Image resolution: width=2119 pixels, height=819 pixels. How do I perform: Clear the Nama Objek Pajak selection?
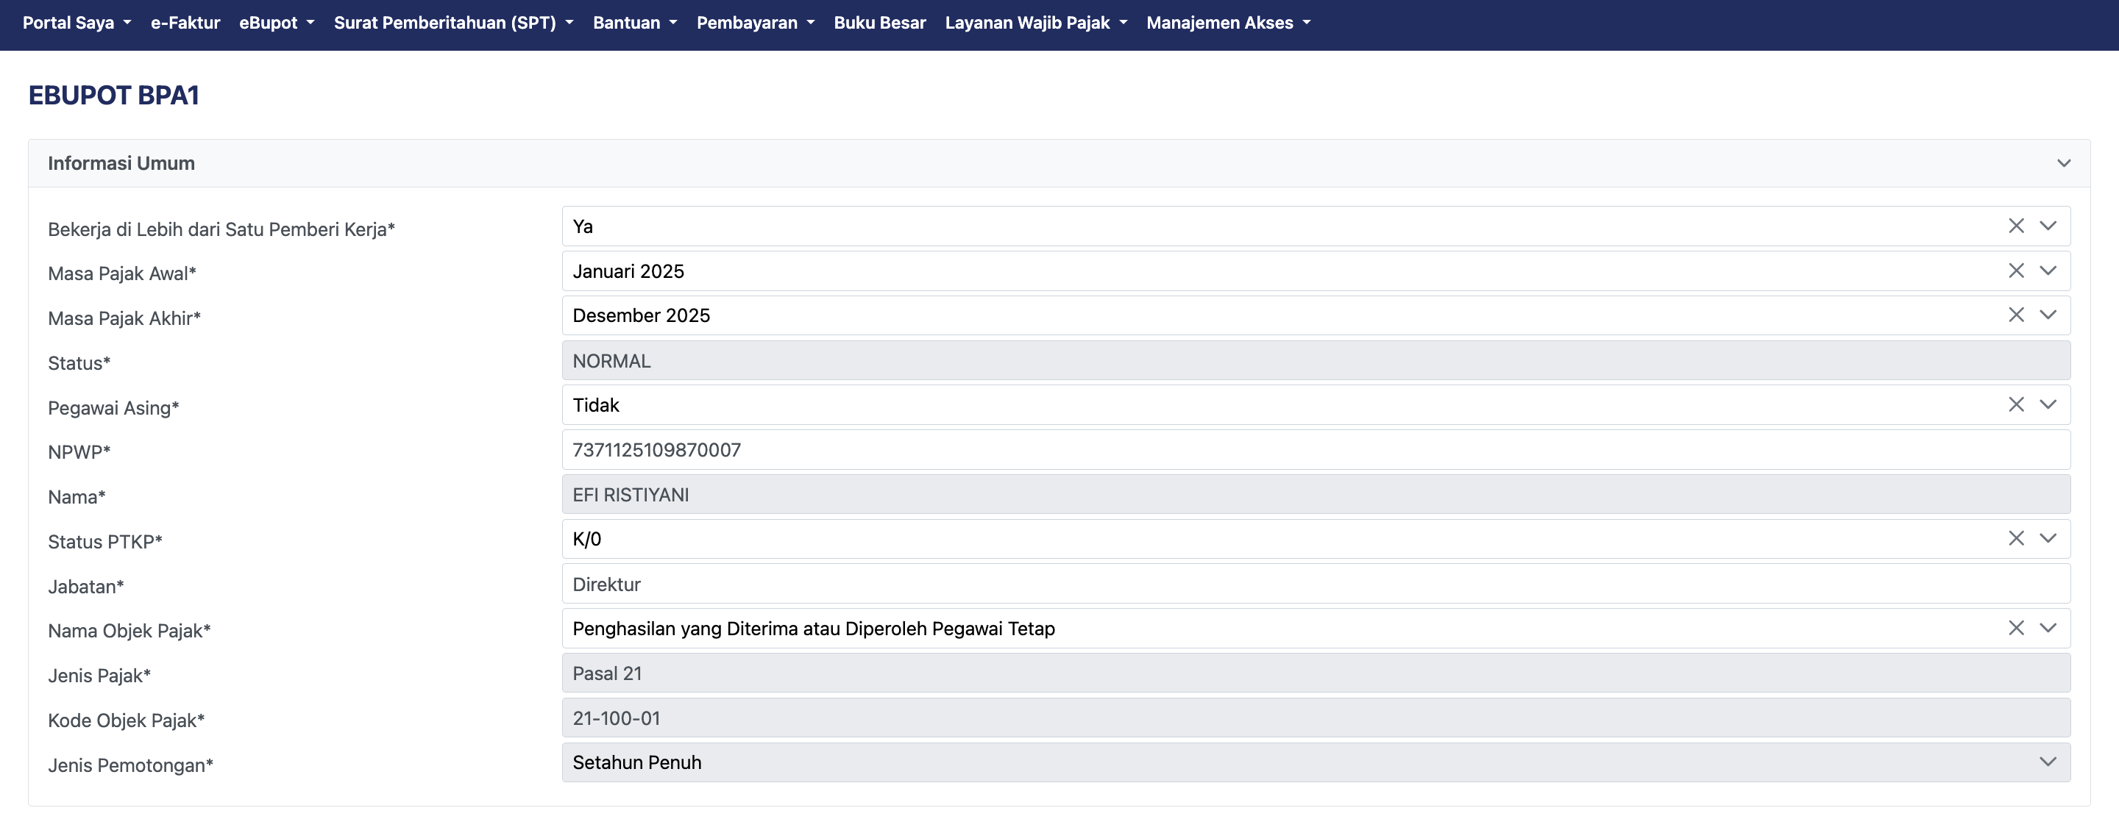(2015, 629)
